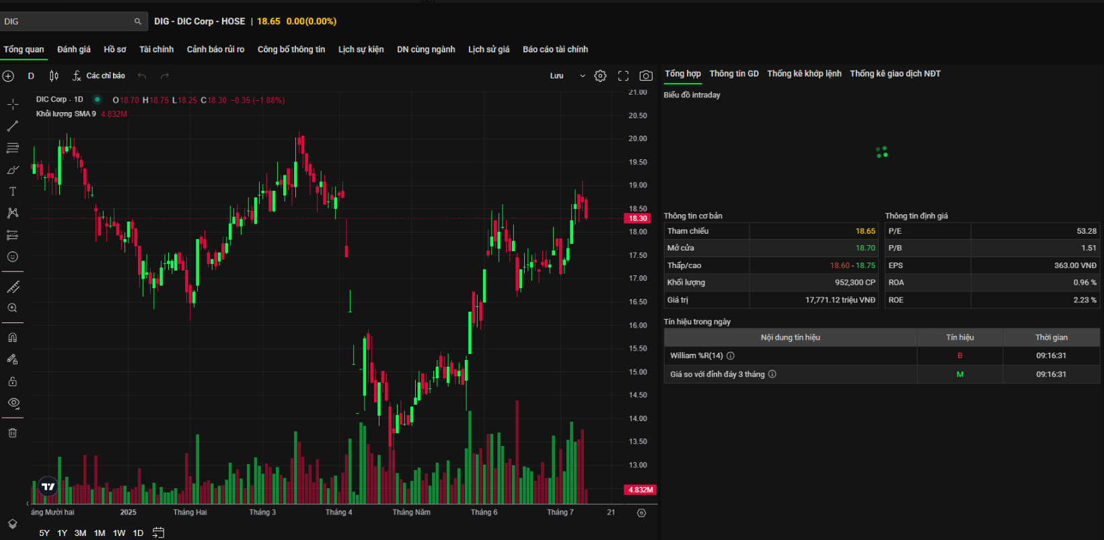Switch to the Đánh giá tab
The width and height of the screenshot is (1104, 540).
pos(74,49)
